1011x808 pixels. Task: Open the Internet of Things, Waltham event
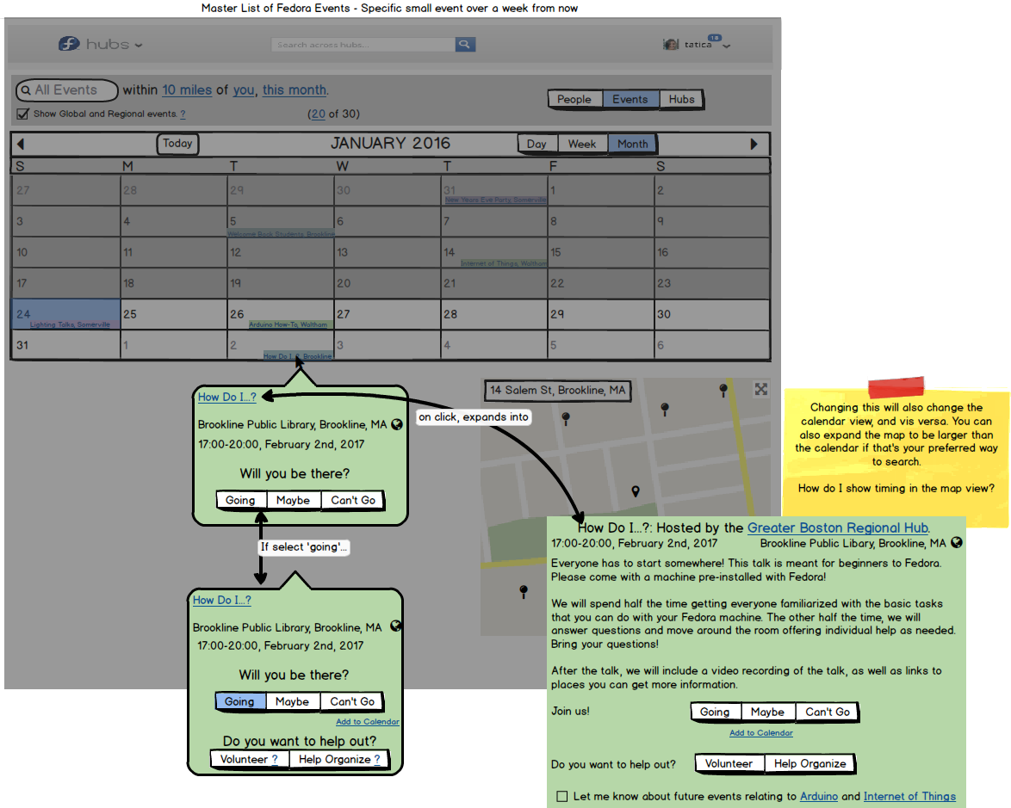coord(504,263)
